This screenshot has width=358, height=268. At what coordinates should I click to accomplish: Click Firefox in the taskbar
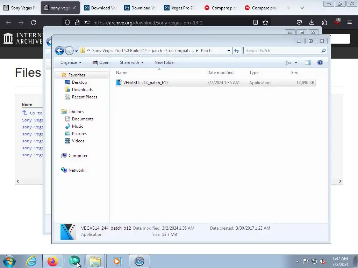coord(52,261)
